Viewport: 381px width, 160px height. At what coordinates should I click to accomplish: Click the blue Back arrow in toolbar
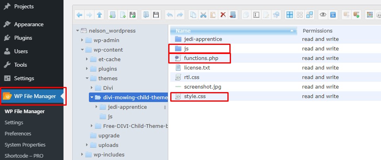[x=79, y=15]
